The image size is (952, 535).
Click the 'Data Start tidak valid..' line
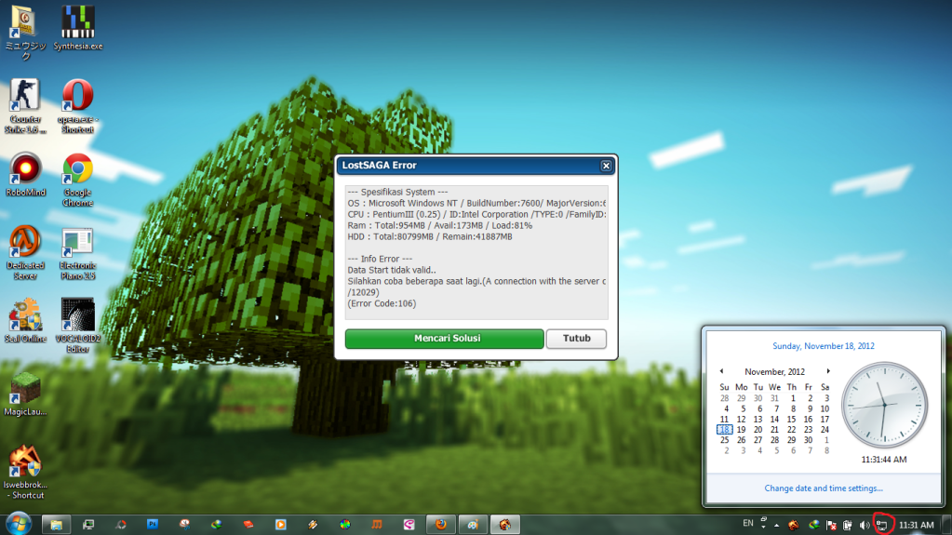click(392, 270)
